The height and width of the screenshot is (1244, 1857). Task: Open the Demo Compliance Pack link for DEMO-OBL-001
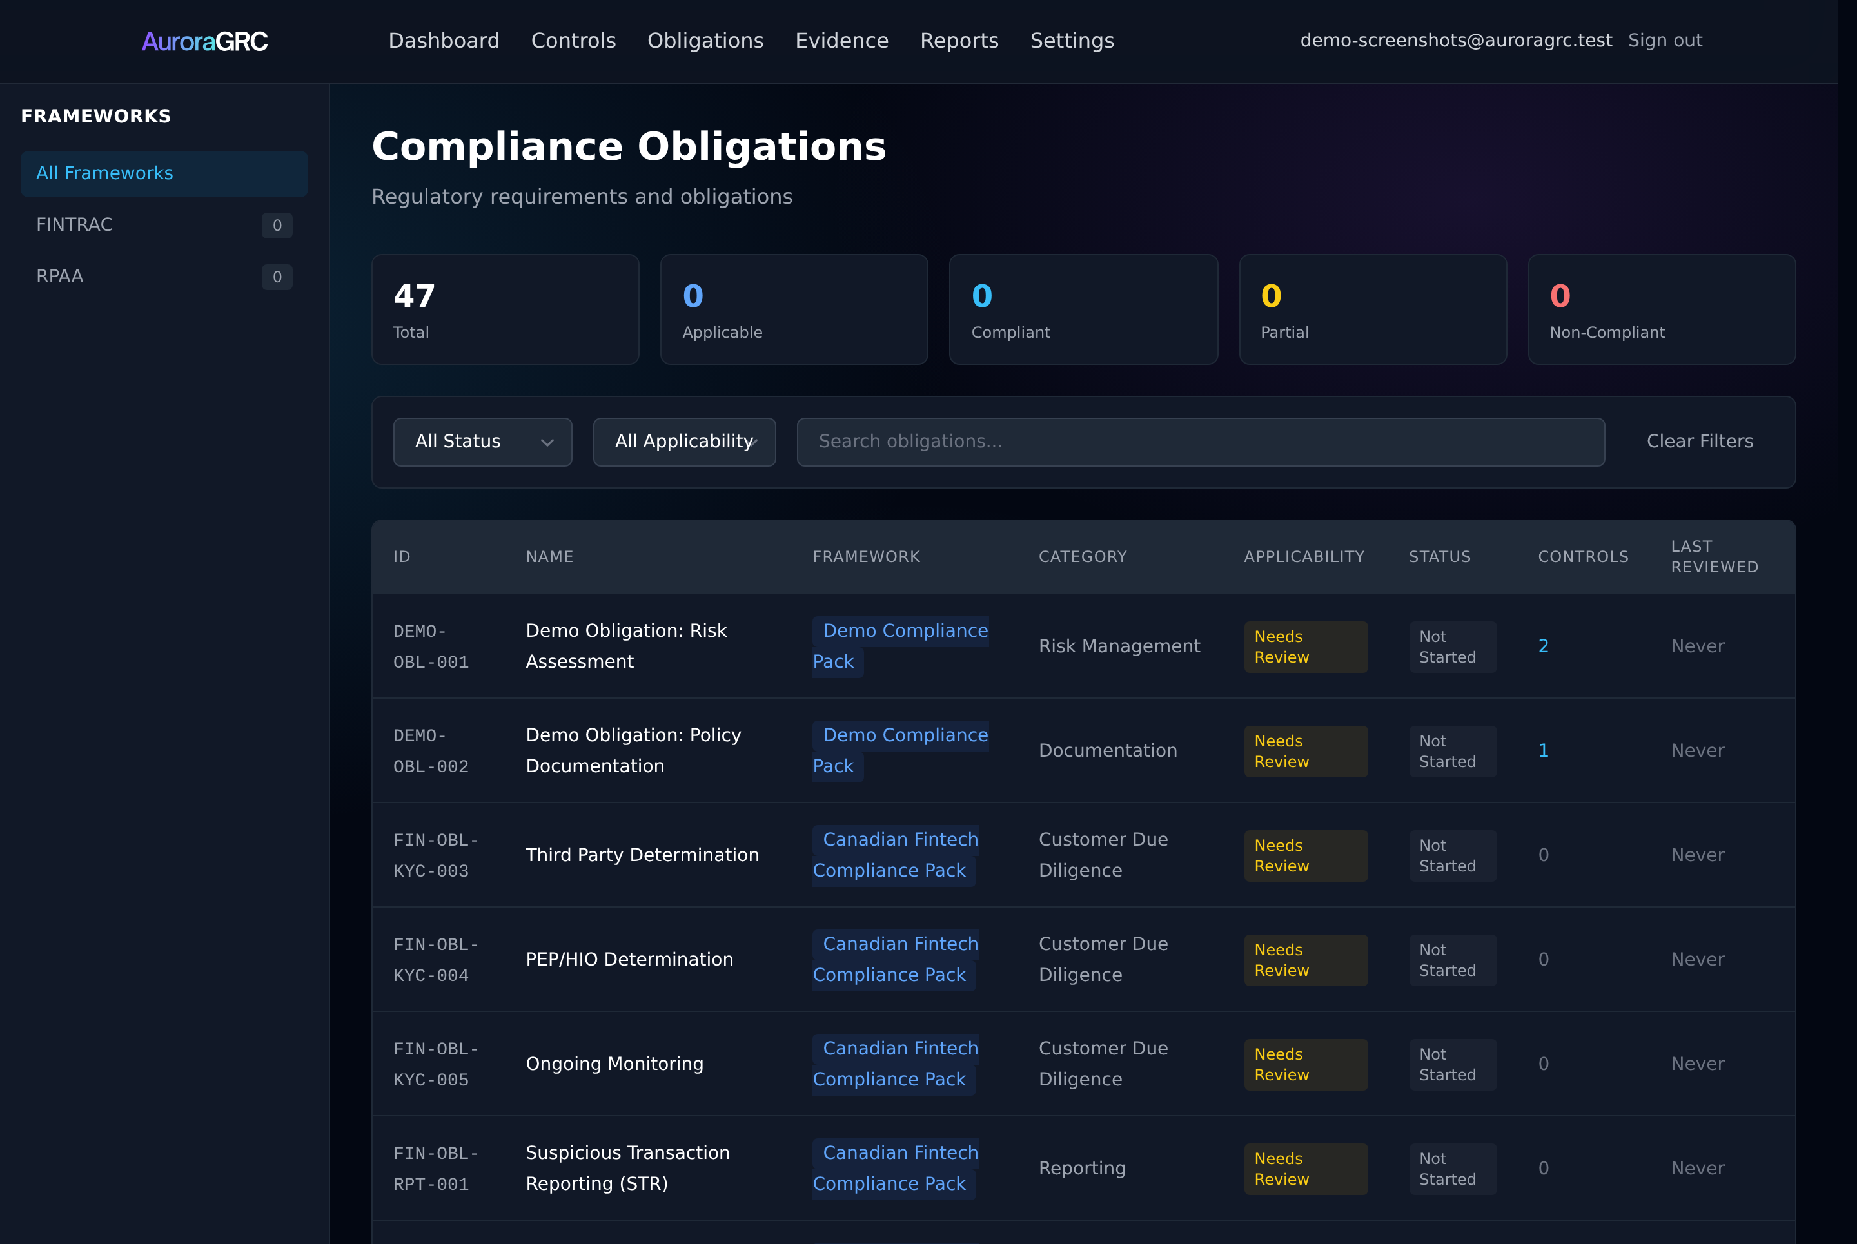tap(901, 646)
